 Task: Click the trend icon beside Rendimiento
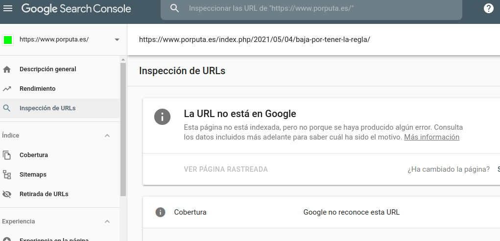pyautogui.click(x=7, y=89)
